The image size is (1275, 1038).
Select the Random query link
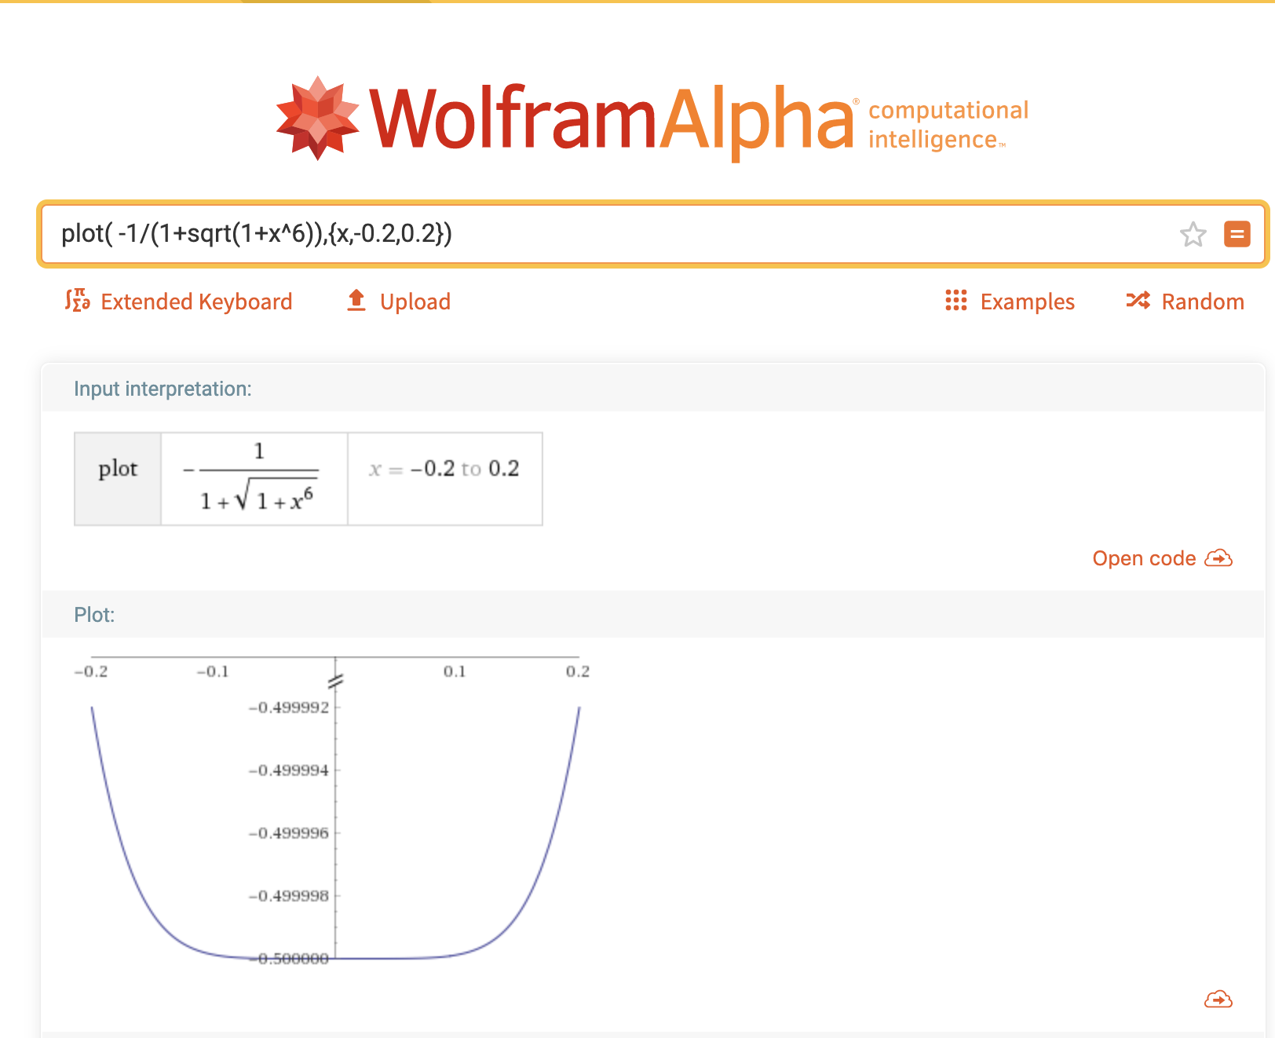click(1203, 302)
